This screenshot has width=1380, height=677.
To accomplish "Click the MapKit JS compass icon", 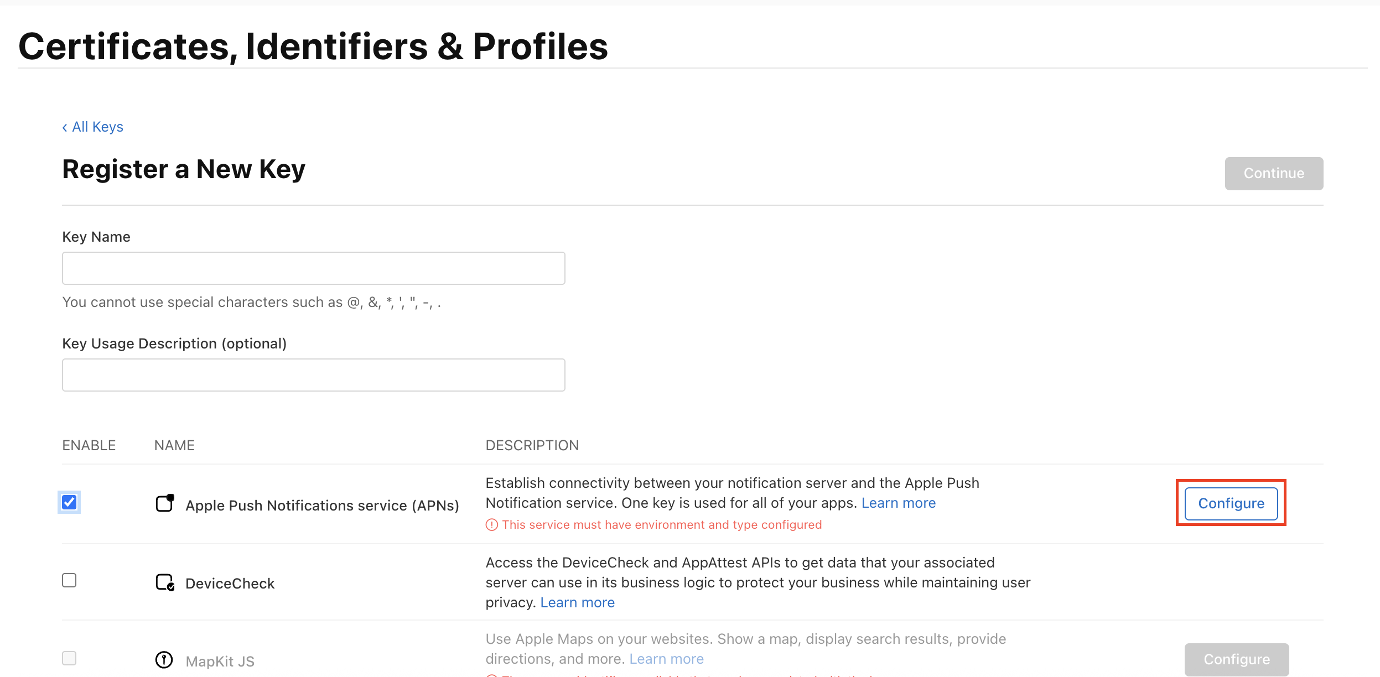I will point(164,660).
